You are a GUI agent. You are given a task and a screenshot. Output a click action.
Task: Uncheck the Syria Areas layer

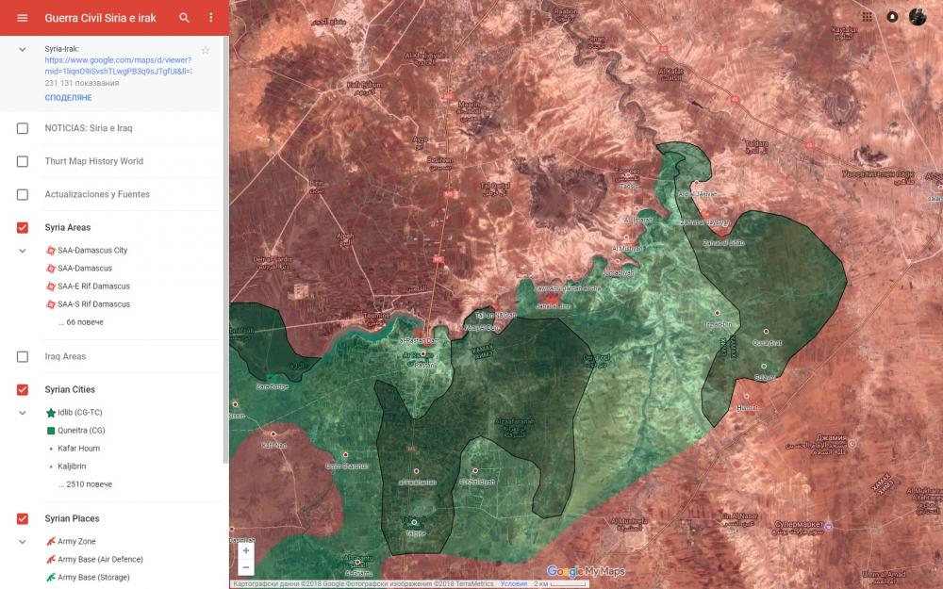[x=23, y=228]
